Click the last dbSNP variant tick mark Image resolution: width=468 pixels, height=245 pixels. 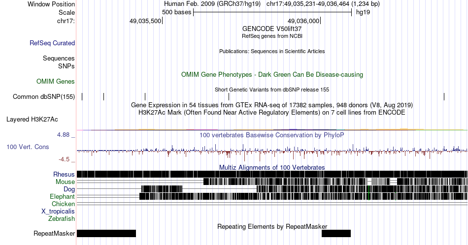point(444,96)
